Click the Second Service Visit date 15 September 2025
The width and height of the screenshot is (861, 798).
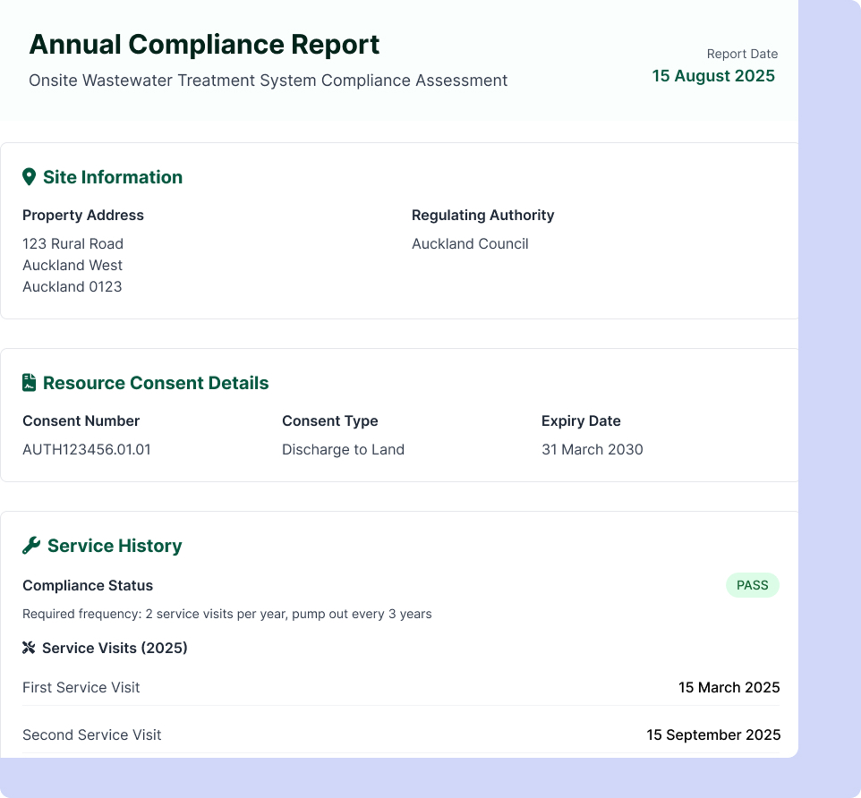[713, 734]
